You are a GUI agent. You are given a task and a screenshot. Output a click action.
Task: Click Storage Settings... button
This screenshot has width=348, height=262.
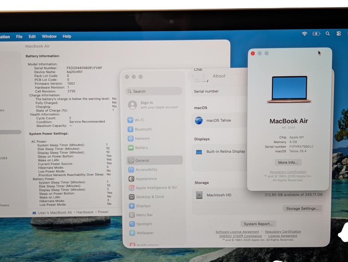302,208
